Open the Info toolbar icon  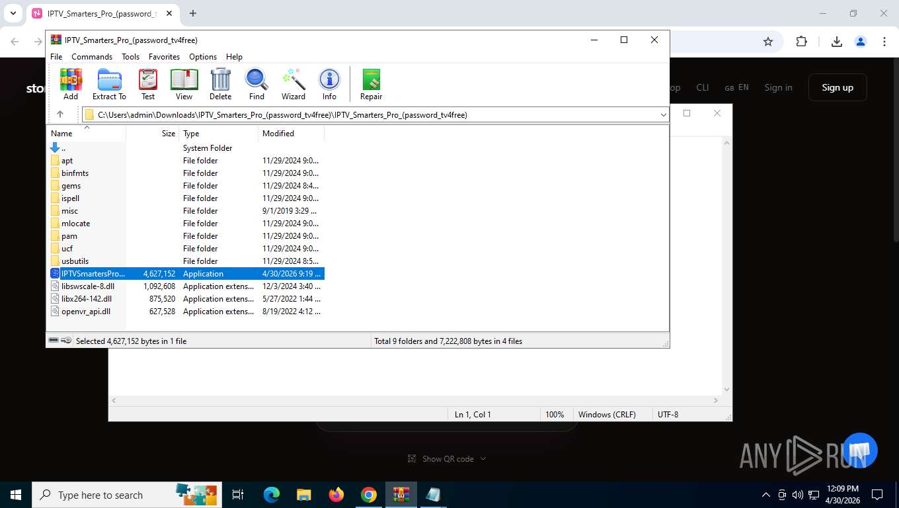click(329, 84)
